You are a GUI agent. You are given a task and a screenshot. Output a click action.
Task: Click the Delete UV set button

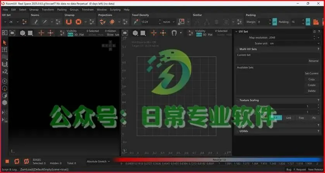[311, 91]
